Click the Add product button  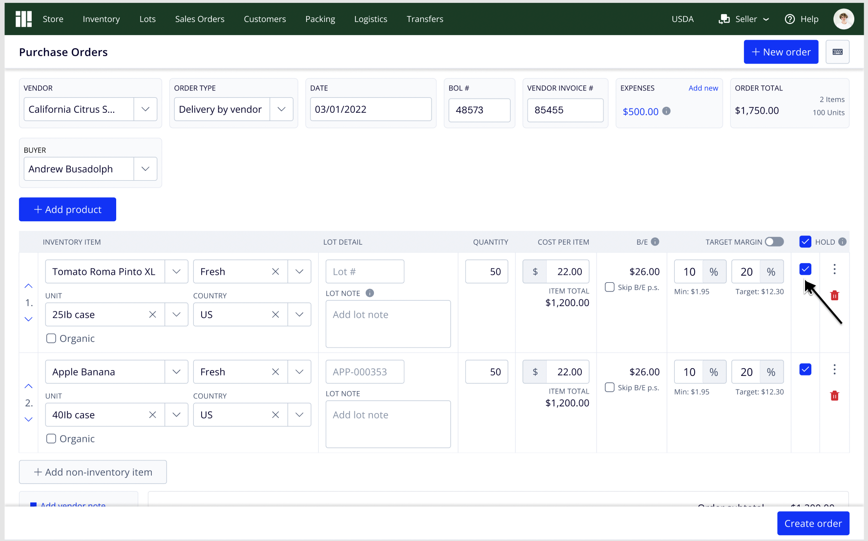(x=67, y=209)
